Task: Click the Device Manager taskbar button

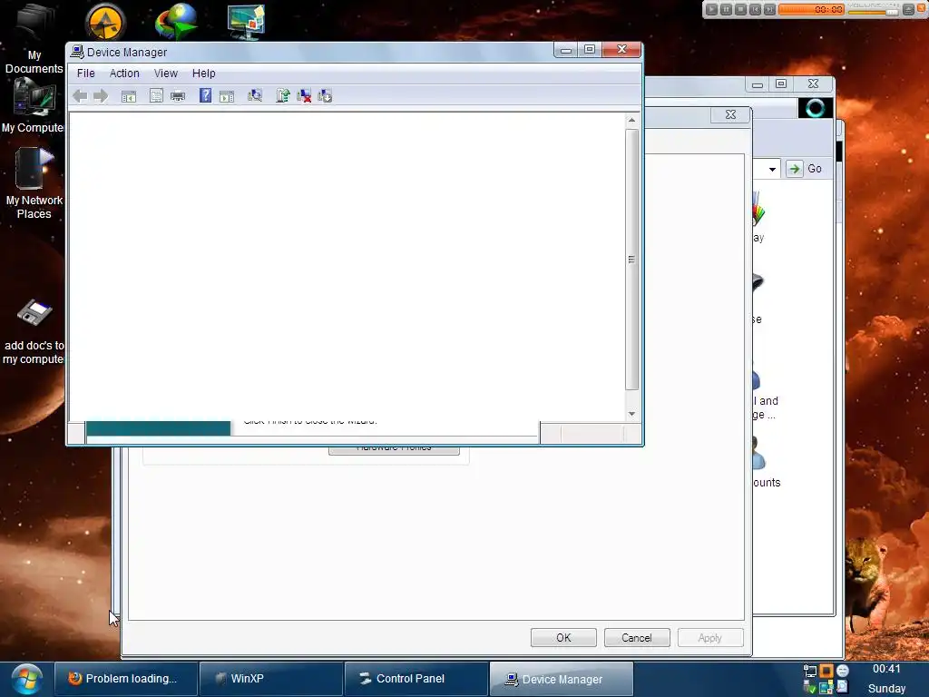Action: click(x=562, y=679)
